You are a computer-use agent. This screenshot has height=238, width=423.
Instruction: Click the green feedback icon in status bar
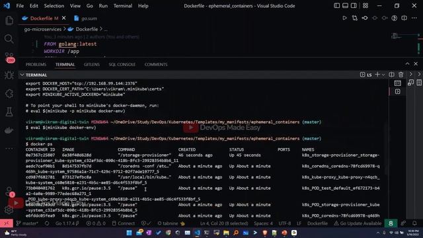(x=391, y=223)
